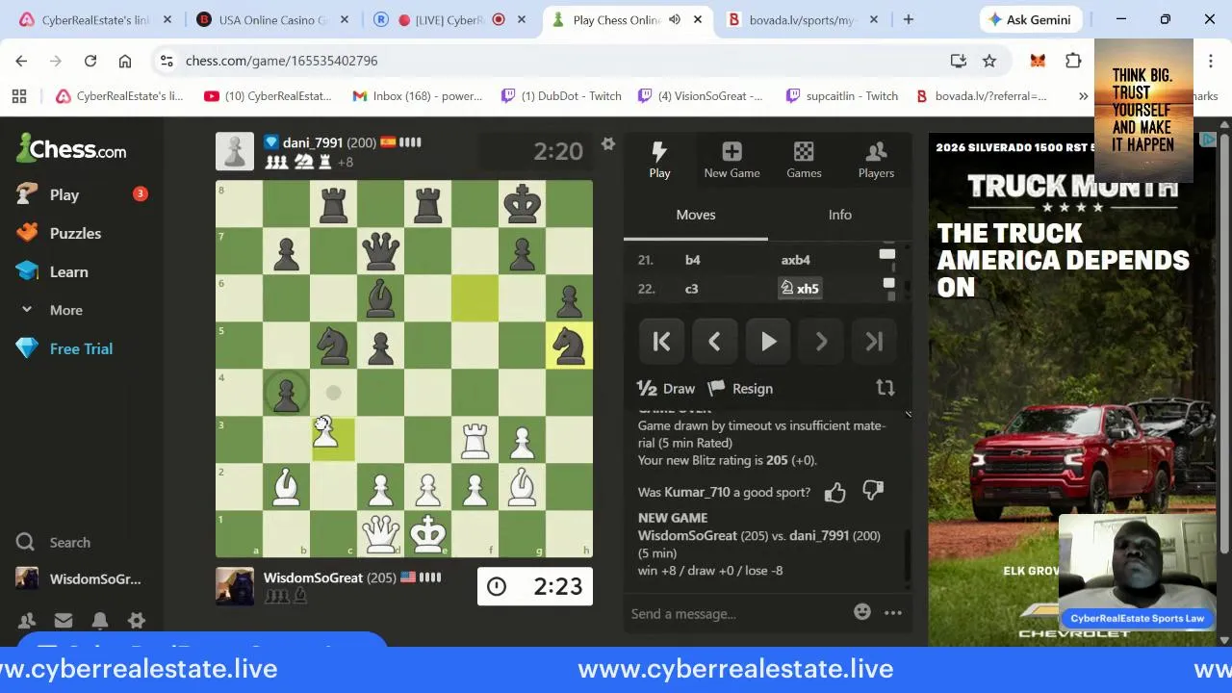Open settings gear icon in sidebar
1232x693 pixels.
pos(137,621)
